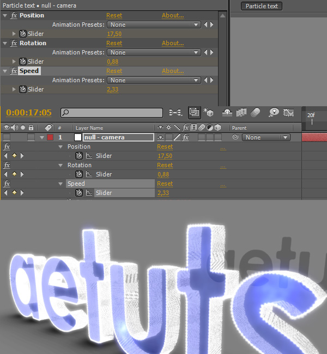Viewport: 327px width, 354px height.
Task: Collapse Position effect in timeline
Action: pyautogui.click(x=60, y=147)
